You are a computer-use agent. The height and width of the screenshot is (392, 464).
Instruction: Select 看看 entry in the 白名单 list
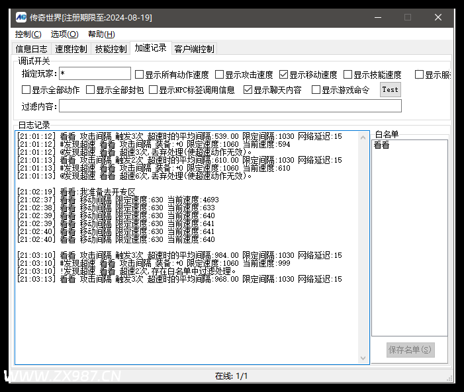[381, 145]
